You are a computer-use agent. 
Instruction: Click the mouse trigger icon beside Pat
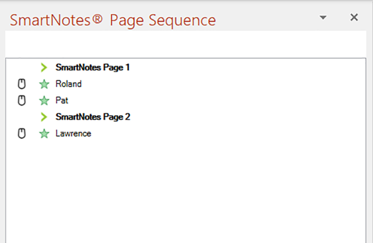[21, 101]
